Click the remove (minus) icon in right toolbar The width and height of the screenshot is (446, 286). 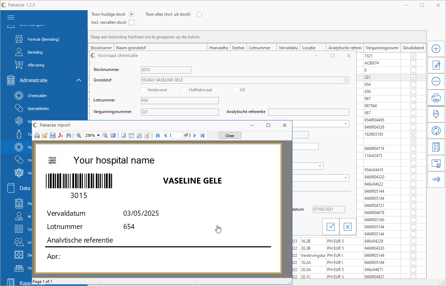tap(436, 81)
